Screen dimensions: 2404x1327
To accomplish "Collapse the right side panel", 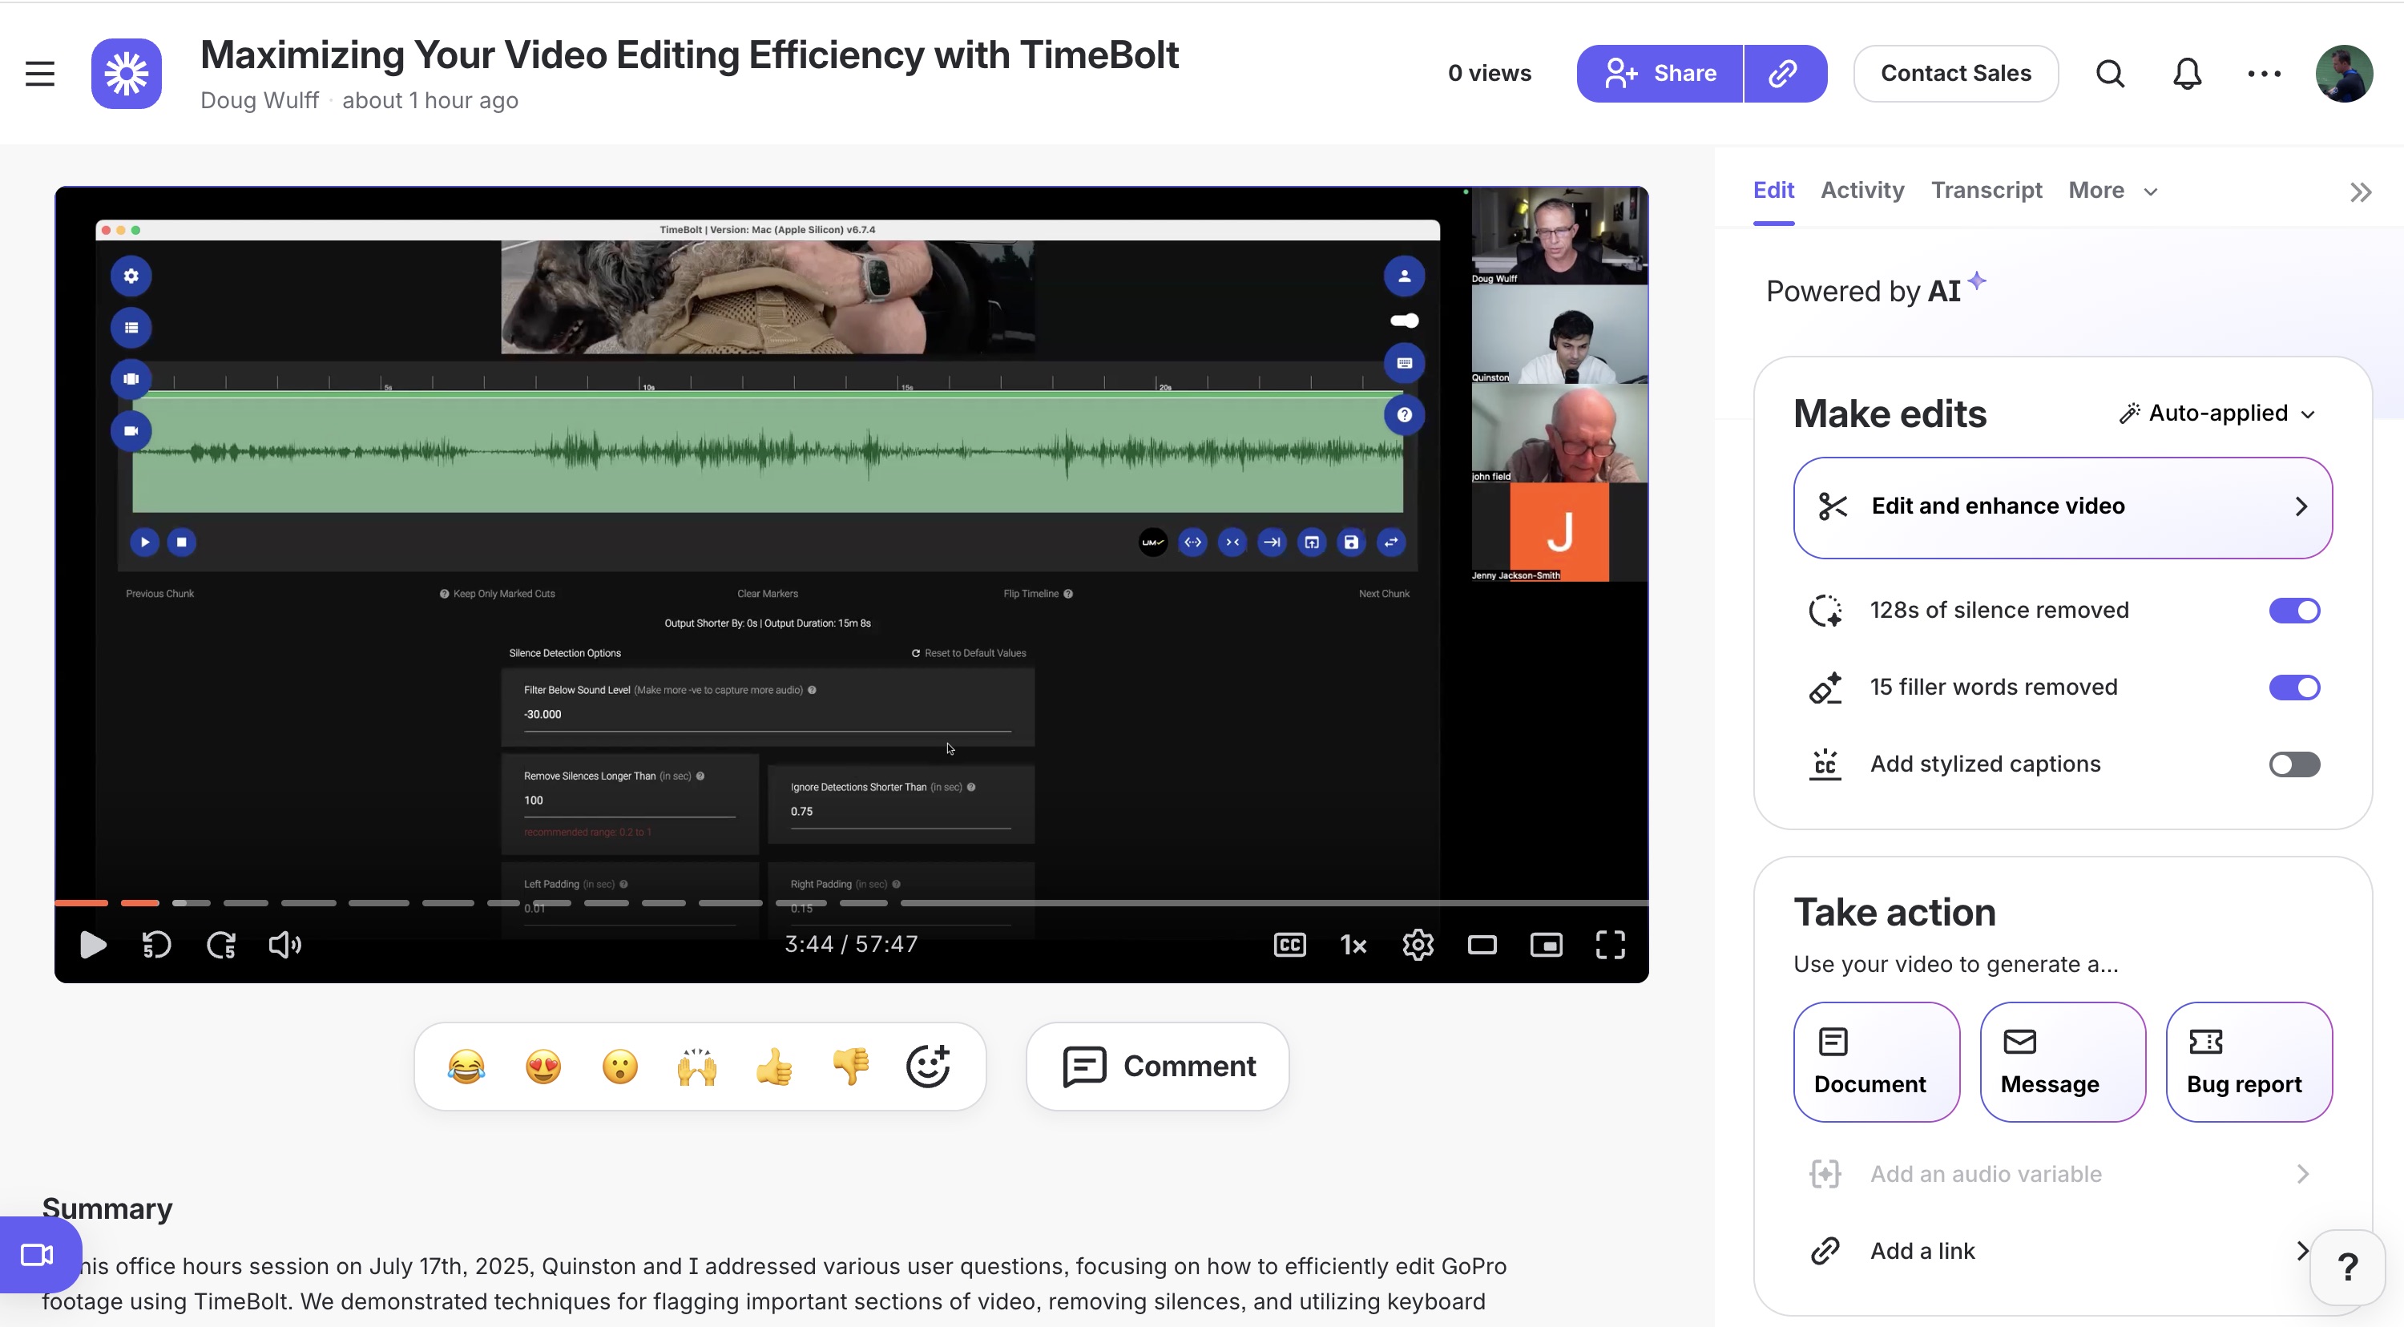I will point(2360,192).
